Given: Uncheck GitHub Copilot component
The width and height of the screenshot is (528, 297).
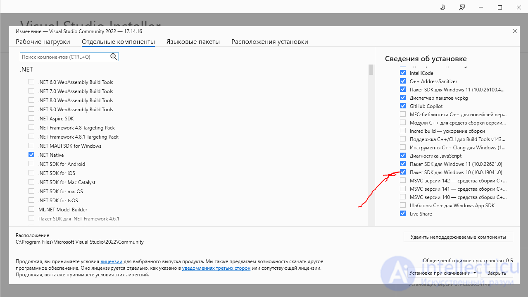Looking at the screenshot, I should point(403,106).
